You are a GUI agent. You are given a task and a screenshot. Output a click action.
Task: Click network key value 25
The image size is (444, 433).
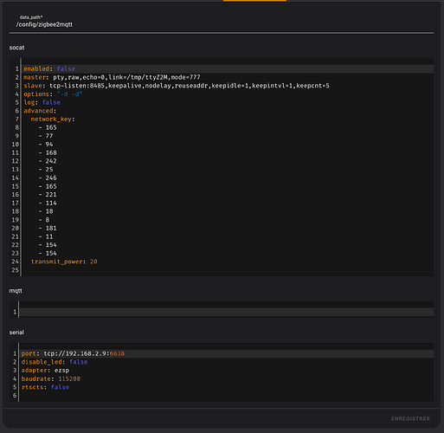(x=49, y=169)
